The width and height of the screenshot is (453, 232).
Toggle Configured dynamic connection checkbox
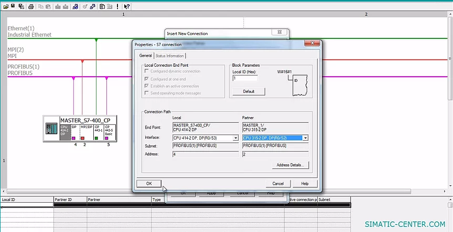(x=147, y=71)
